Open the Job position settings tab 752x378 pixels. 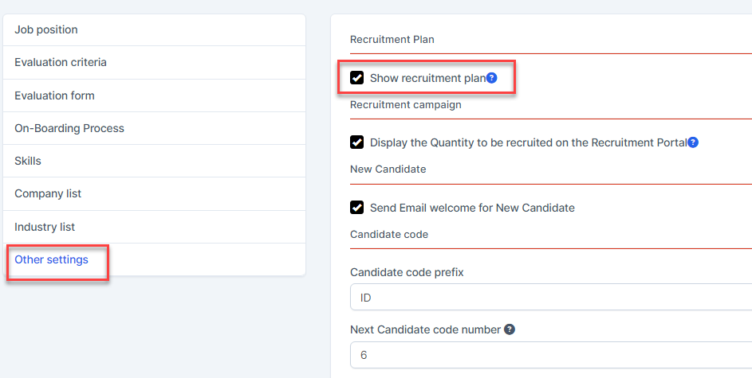(46, 30)
